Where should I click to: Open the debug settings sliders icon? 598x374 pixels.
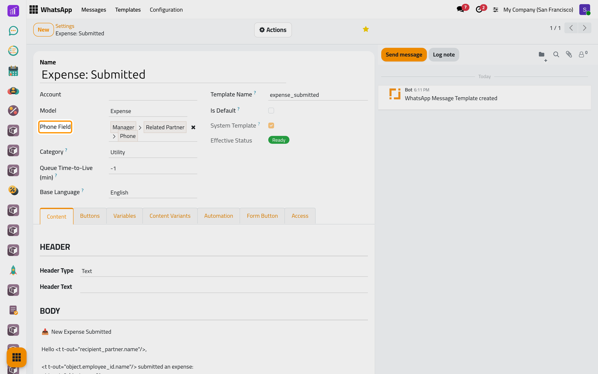[x=496, y=10]
